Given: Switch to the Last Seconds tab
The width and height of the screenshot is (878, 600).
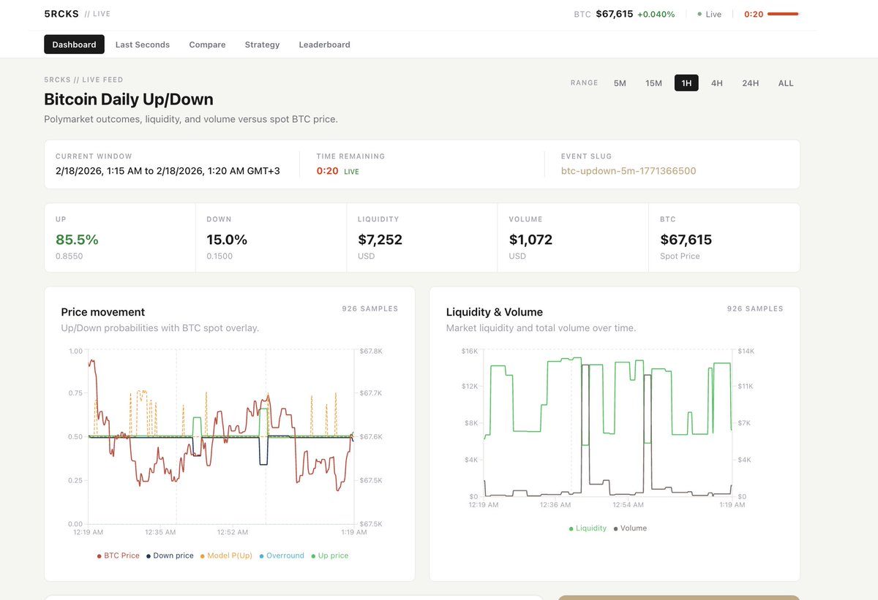Looking at the screenshot, I should click(x=143, y=45).
